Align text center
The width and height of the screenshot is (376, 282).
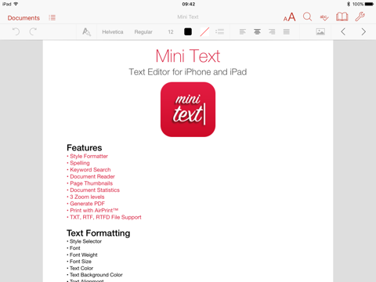pyautogui.click(x=257, y=31)
